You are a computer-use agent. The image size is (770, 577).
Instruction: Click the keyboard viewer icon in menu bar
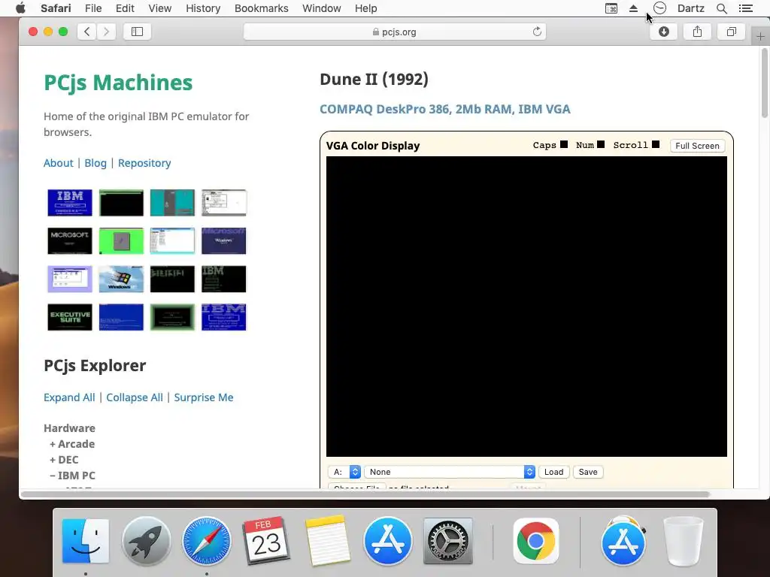611,8
